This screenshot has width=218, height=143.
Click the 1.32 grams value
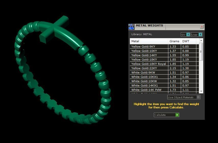tap(173, 81)
